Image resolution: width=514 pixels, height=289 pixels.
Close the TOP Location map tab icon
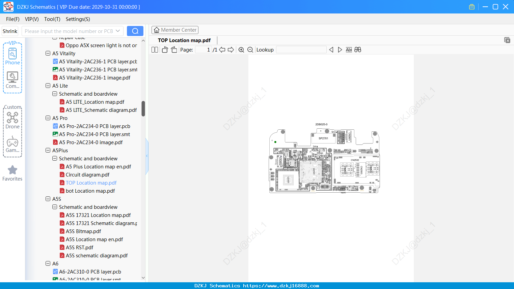point(507,40)
